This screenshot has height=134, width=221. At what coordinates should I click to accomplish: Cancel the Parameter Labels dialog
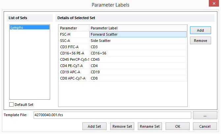(205, 126)
